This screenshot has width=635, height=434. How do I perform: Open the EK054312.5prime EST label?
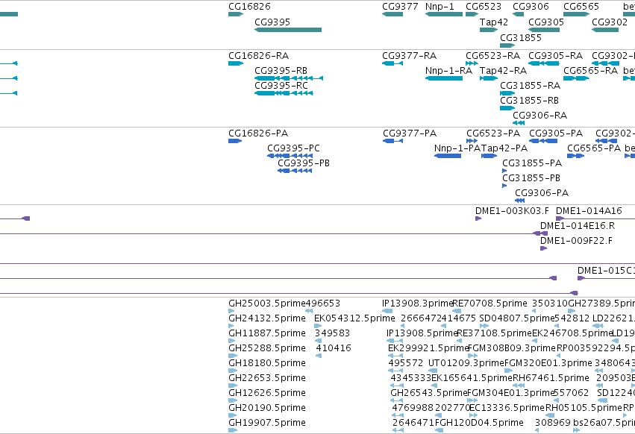(354, 318)
